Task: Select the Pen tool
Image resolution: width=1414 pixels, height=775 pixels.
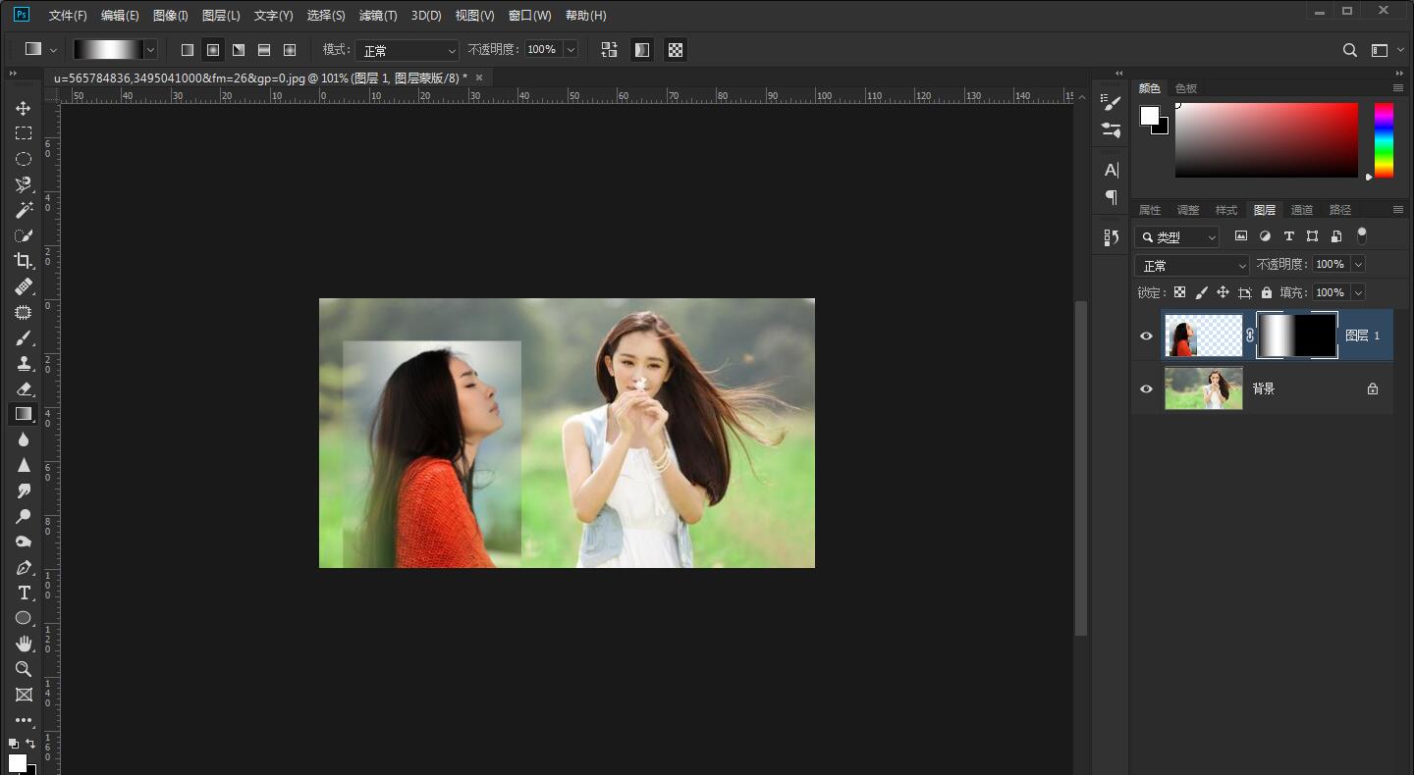Action: click(x=24, y=567)
